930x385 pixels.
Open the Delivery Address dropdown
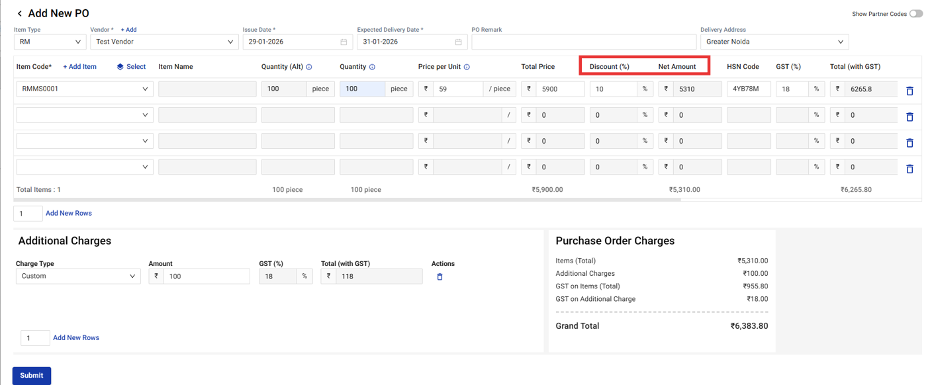pos(774,42)
